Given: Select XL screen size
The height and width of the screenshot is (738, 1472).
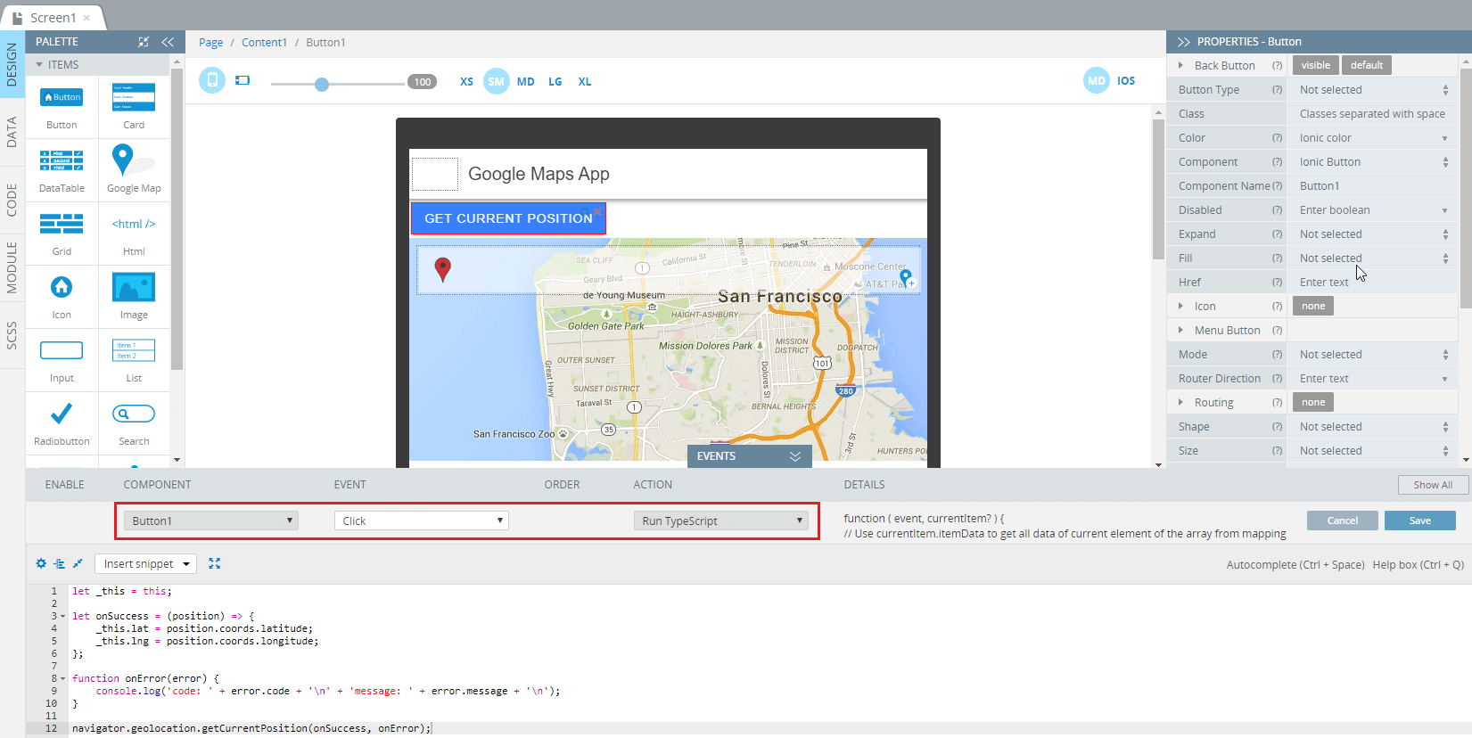Looking at the screenshot, I should [585, 81].
